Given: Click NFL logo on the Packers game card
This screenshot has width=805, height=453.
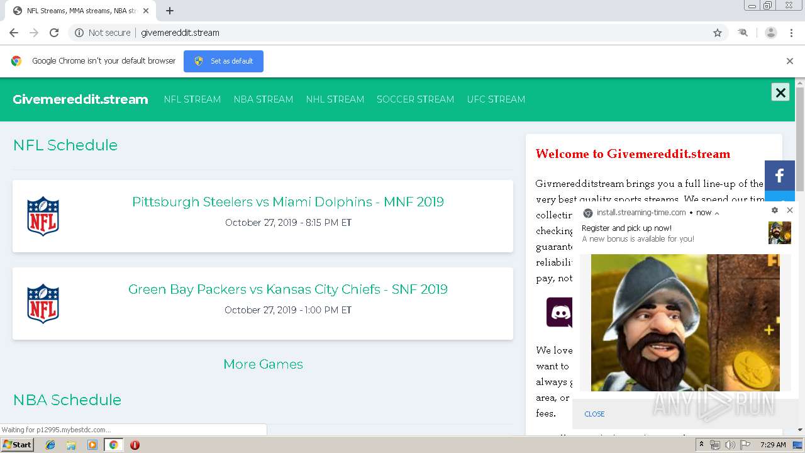Looking at the screenshot, I should (x=43, y=304).
